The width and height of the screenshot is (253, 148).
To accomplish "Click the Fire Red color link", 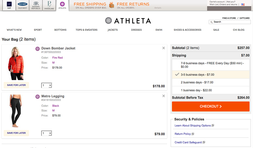I will 57,58.
